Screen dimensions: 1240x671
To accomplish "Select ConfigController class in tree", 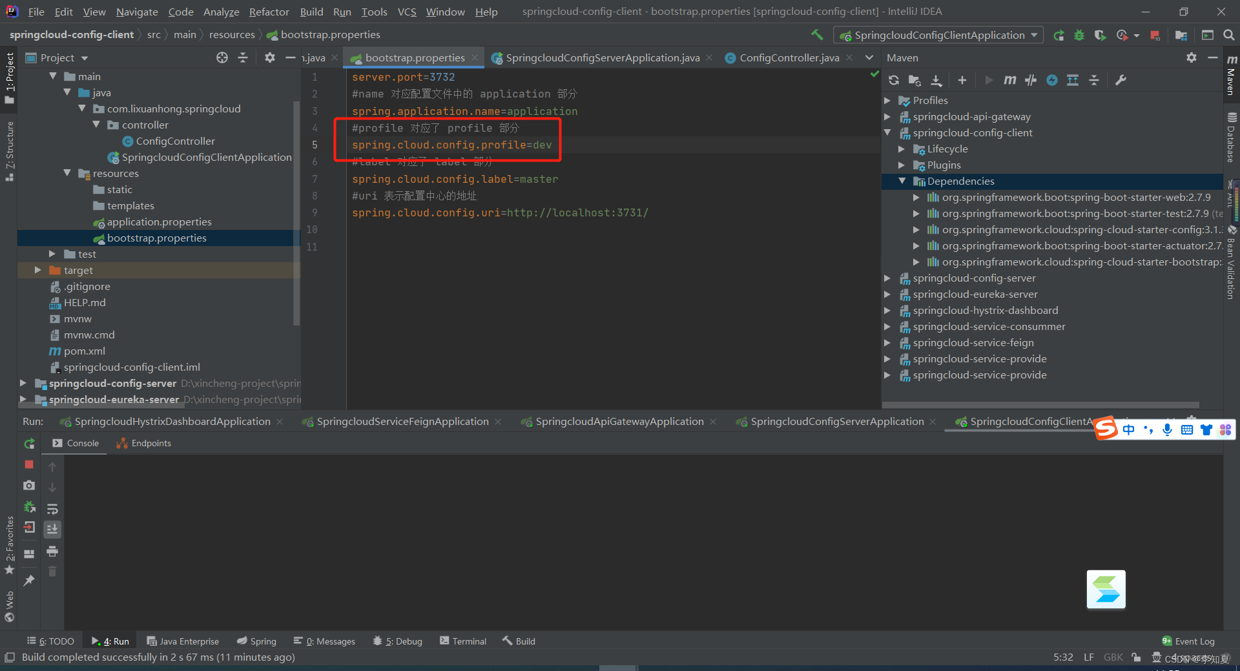I will (x=175, y=141).
